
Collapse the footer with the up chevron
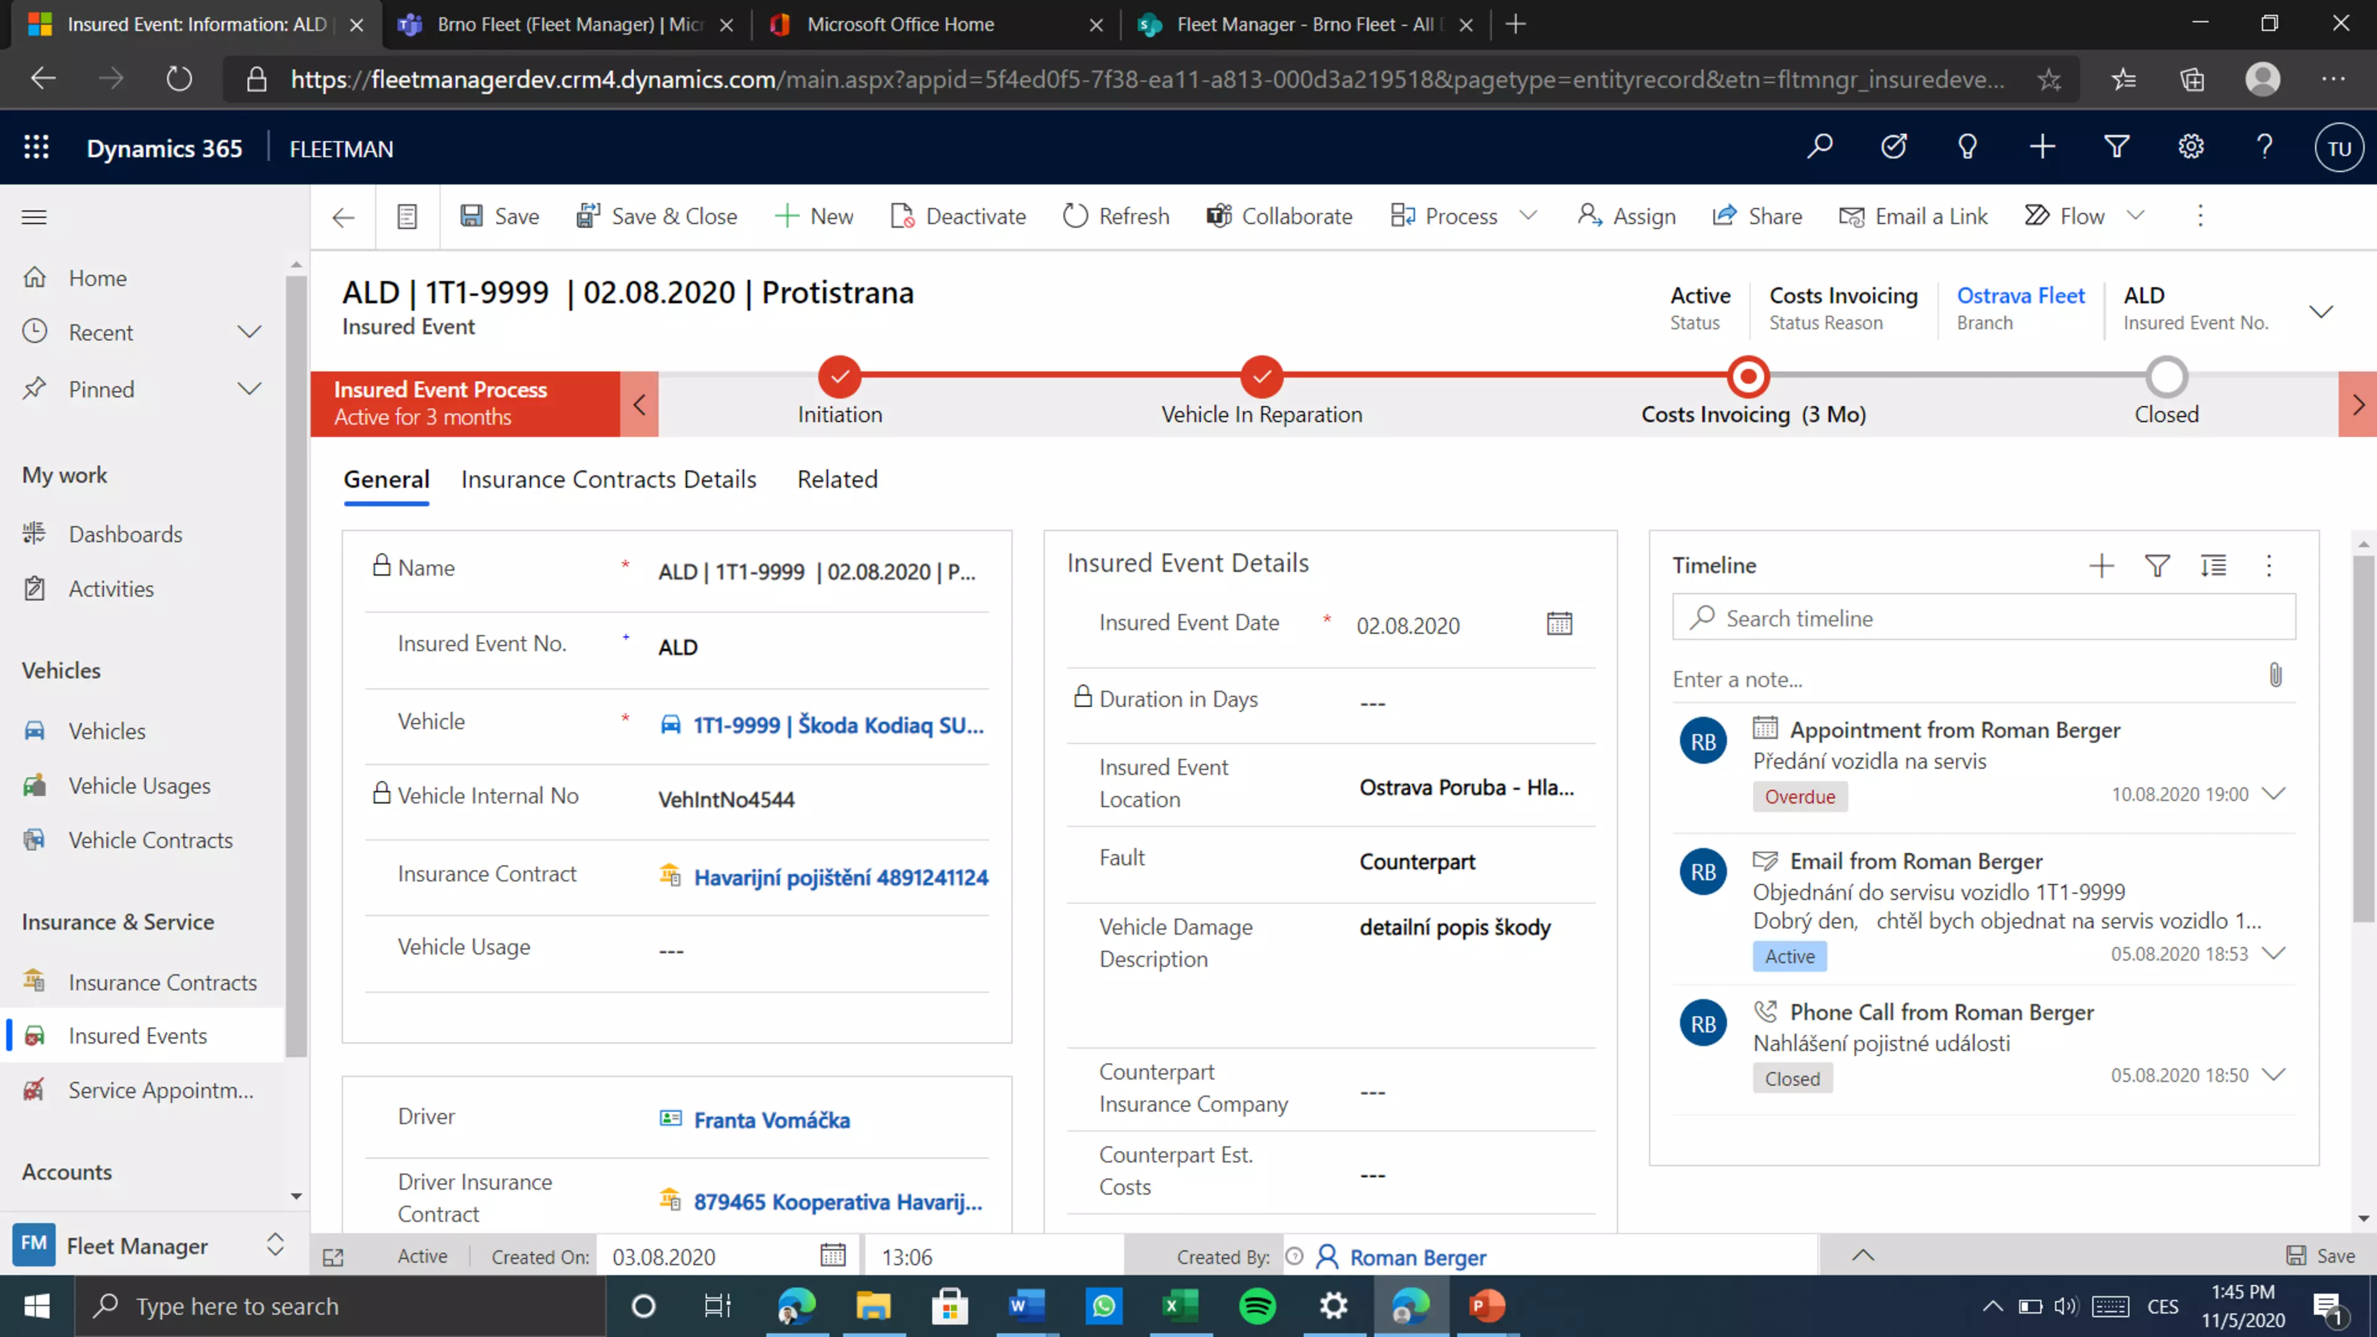click(x=1863, y=1255)
